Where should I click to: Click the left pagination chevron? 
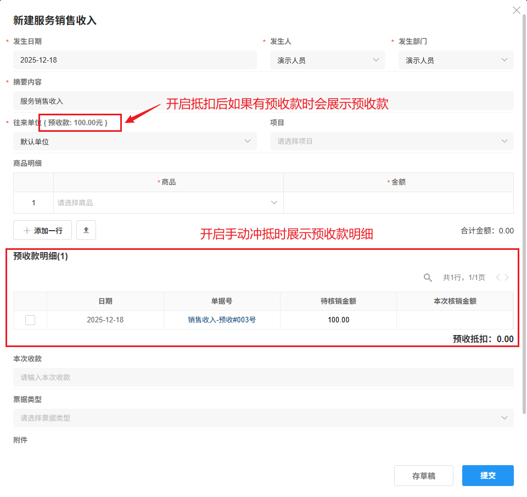(x=497, y=277)
